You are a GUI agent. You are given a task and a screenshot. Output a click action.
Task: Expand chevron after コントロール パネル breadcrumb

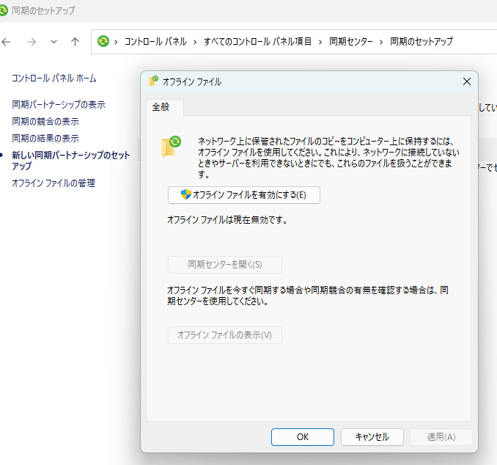pyautogui.click(x=195, y=42)
